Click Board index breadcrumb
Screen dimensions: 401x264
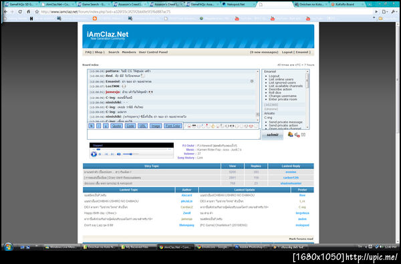coord(90,65)
